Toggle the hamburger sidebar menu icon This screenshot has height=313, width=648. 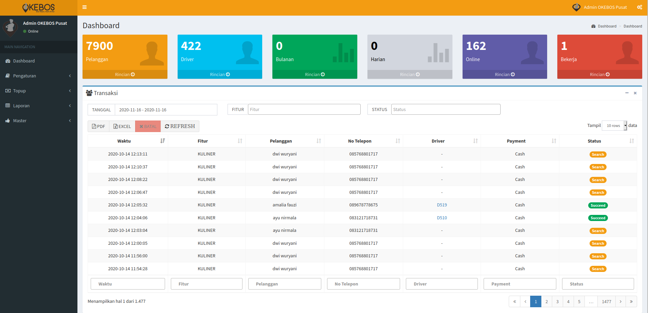tap(85, 7)
